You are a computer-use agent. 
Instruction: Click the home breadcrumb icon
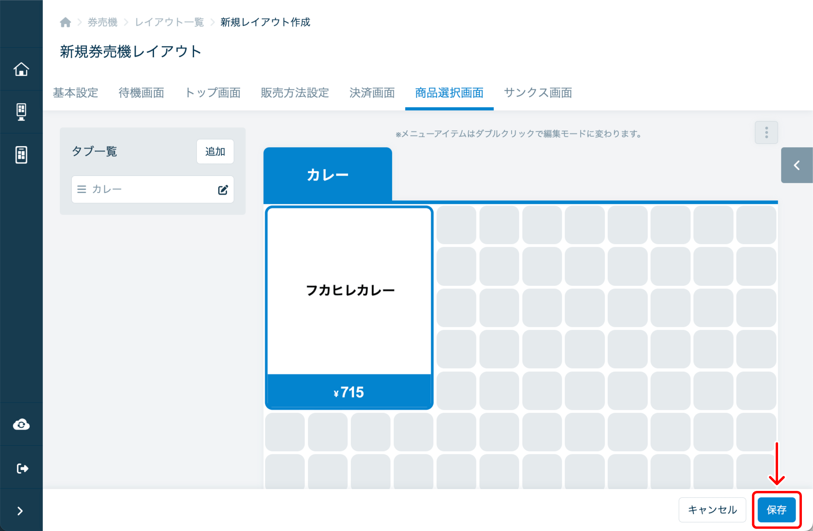click(66, 22)
